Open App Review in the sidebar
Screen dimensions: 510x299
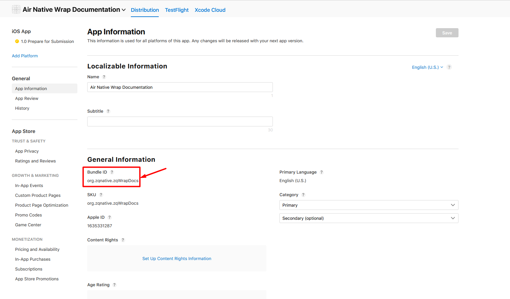[27, 99]
